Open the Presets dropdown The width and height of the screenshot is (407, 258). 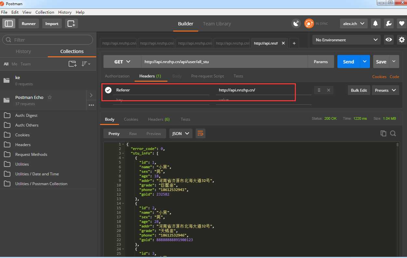385,90
